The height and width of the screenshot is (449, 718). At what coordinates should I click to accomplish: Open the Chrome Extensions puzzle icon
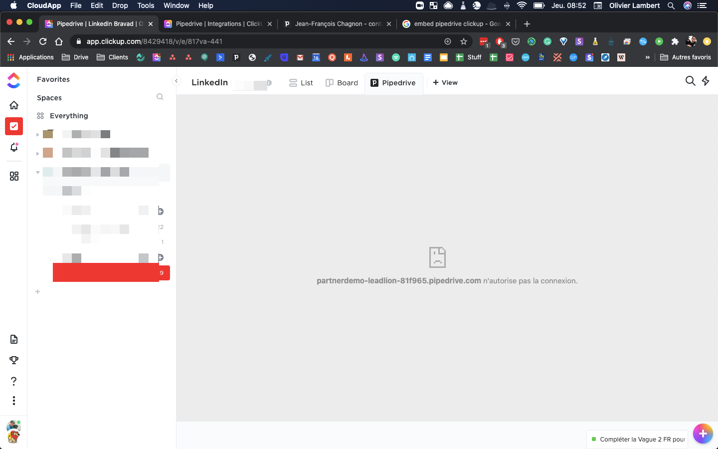tap(675, 41)
